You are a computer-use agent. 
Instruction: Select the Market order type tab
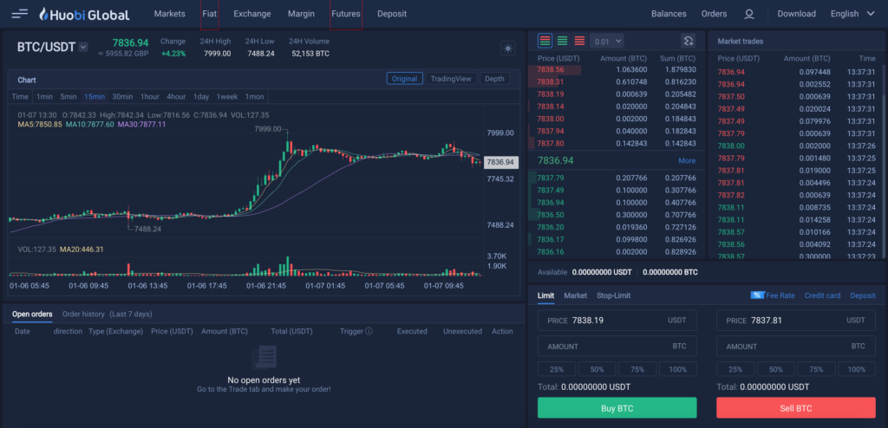tap(576, 295)
